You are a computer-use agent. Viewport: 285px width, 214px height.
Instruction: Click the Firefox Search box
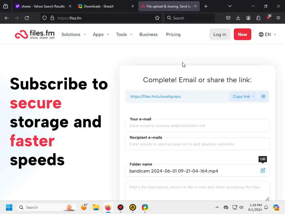(189, 18)
